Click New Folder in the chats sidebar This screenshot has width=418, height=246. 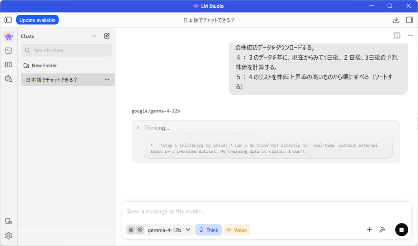pos(40,65)
